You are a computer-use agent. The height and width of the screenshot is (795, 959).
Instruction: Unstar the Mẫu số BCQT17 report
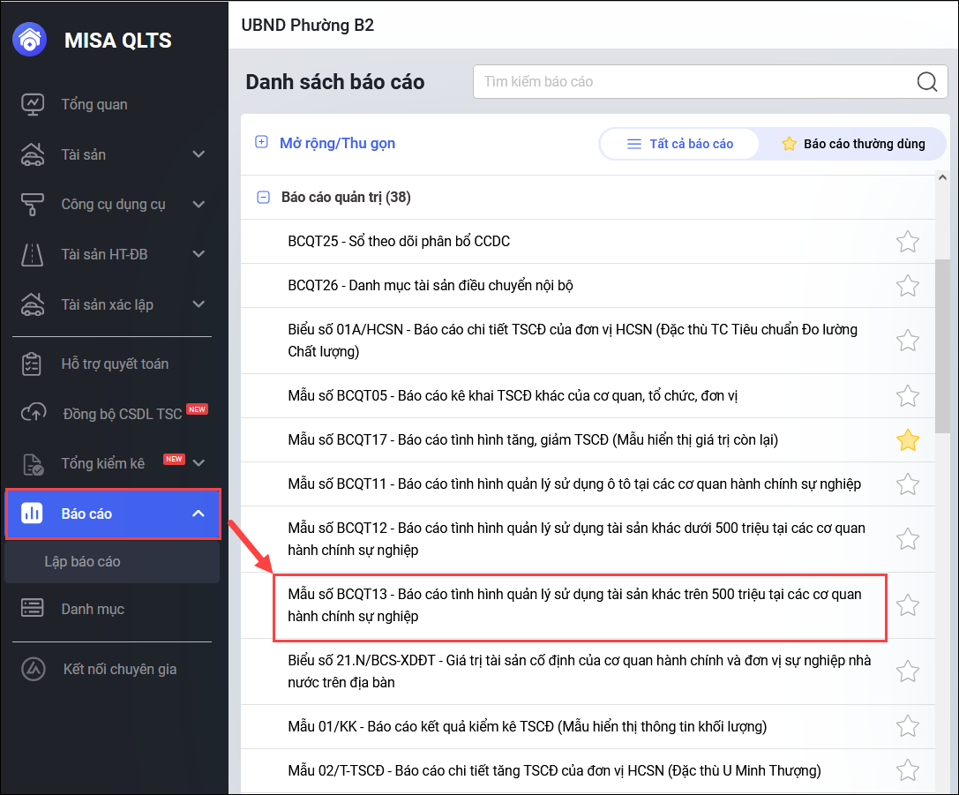point(908,439)
